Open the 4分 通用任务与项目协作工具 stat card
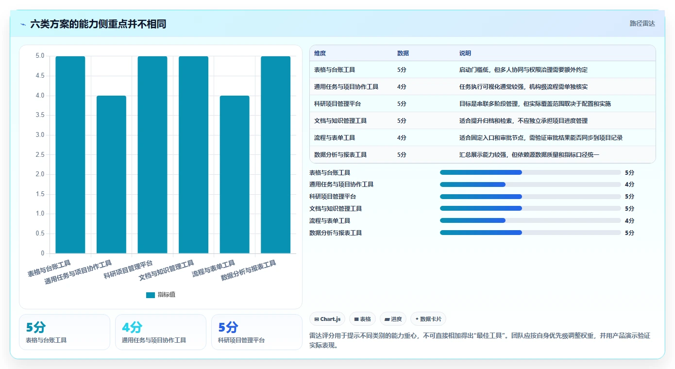This screenshot has height=369, width=675. pyautogui.click(x=161, y=332)
